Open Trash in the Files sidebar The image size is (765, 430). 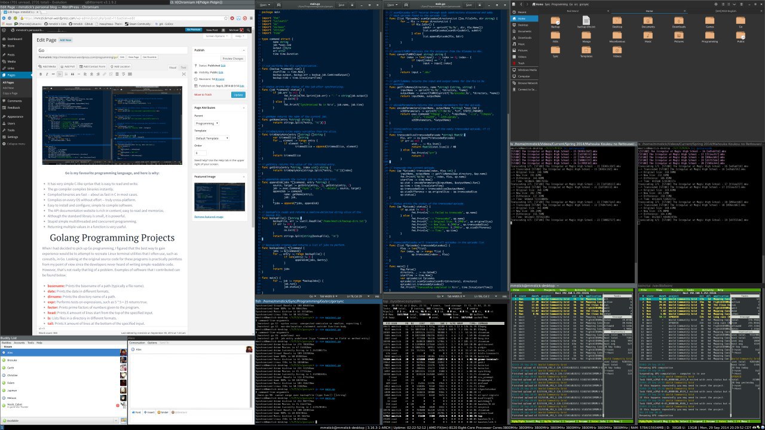tap(521, 63)
